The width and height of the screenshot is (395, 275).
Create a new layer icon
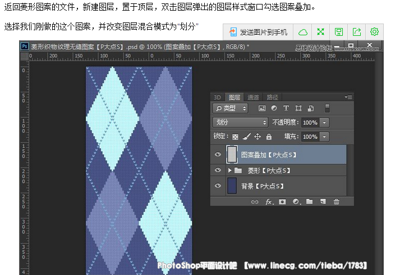point(323,202)
